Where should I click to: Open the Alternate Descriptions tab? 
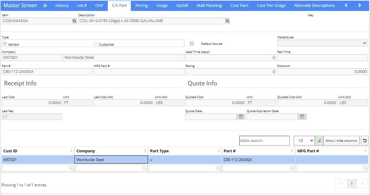tap(315, 5)
